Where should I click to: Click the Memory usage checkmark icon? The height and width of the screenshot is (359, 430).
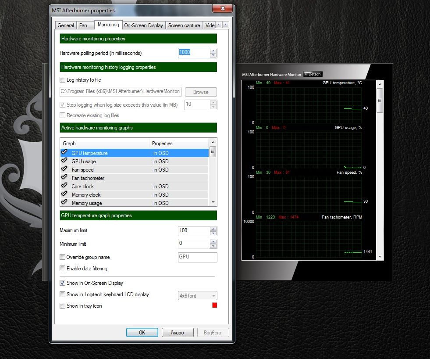(64, 202)
